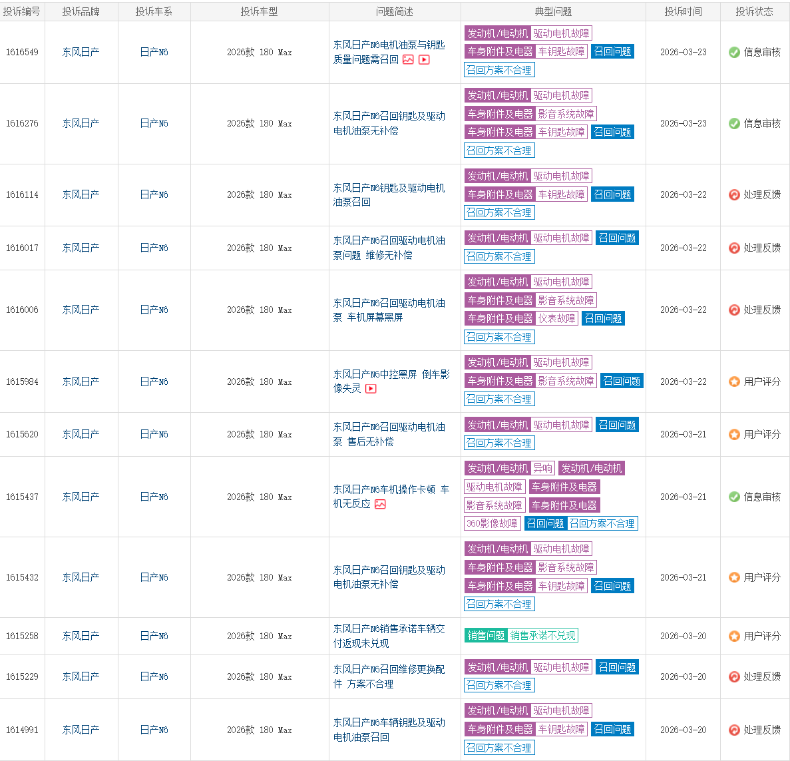The image size is (790, 761).
Task: Click red 处理反馈 icon for complaint 1614991
Action: pyautogui.click(x=734, y=730)
